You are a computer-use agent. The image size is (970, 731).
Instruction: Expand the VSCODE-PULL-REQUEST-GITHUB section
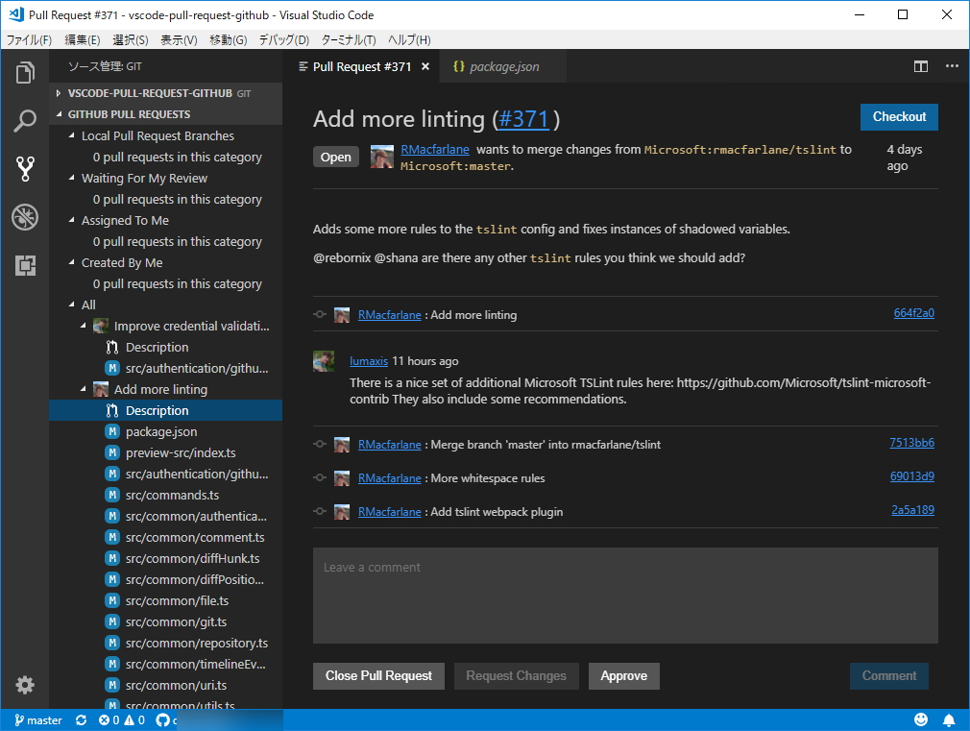click(x=59, y=93)
